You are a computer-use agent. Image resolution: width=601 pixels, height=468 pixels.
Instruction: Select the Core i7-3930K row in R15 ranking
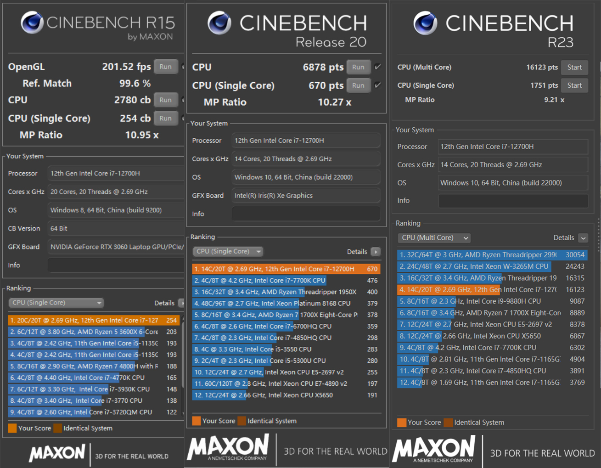(x=94, y=389)
